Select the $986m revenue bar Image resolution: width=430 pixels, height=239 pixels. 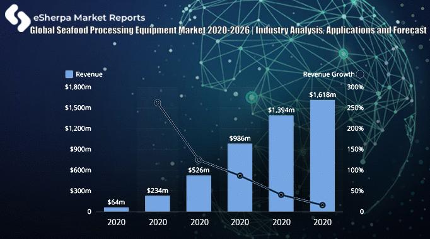(x=240, y=177)
